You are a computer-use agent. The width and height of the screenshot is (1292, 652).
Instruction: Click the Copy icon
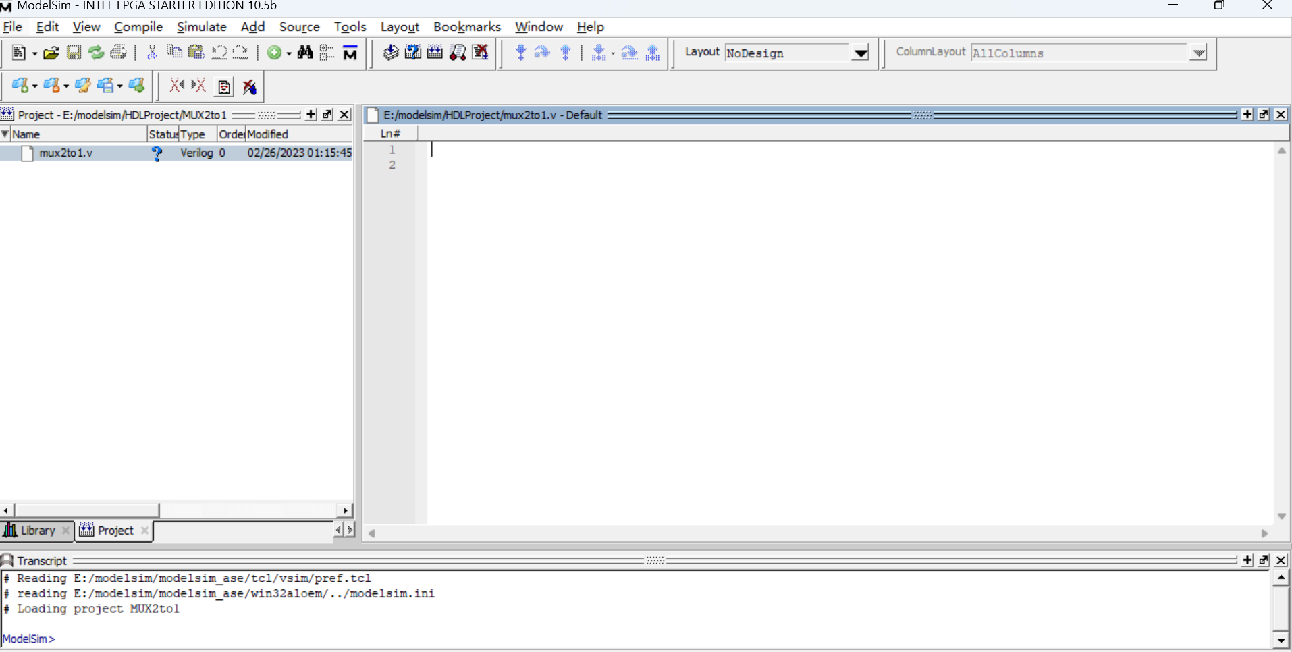174,53
